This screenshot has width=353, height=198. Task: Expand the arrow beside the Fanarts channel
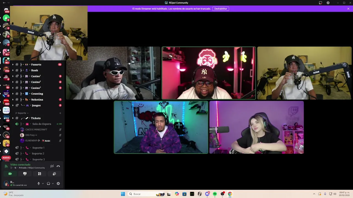[13, 65]
